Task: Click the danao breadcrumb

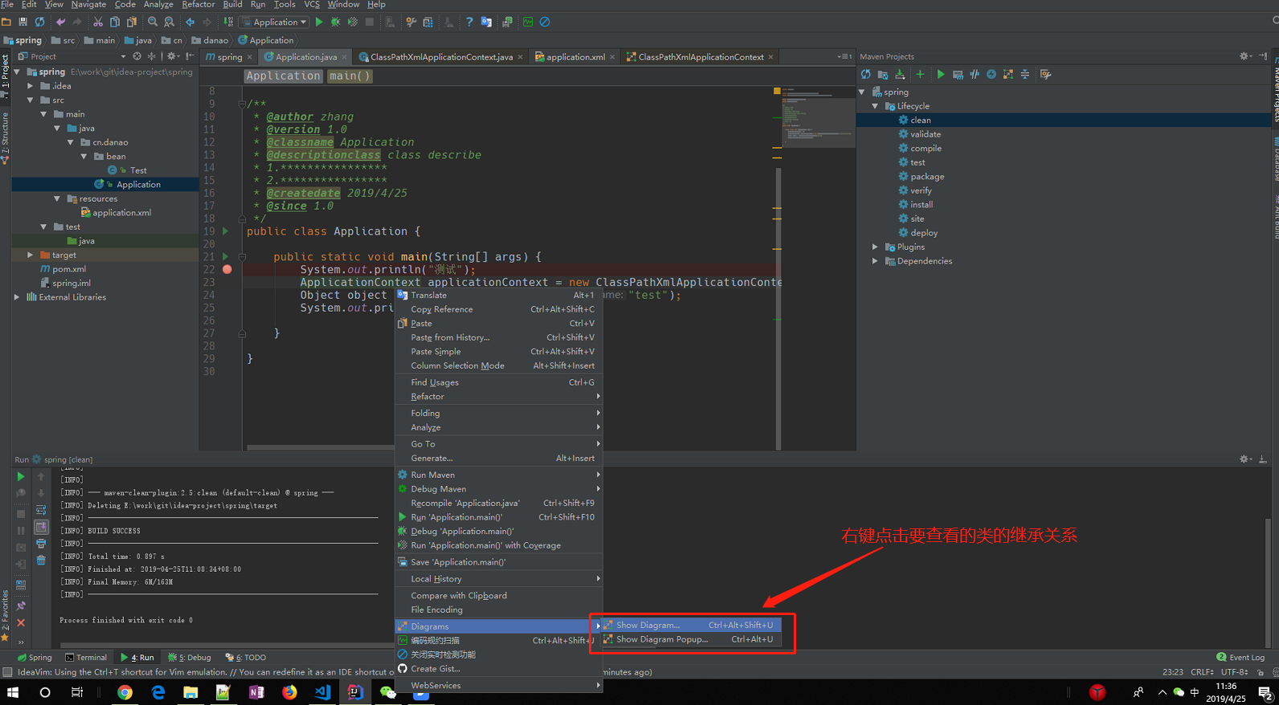Action: pyautogui.click(x=210, y=40)
